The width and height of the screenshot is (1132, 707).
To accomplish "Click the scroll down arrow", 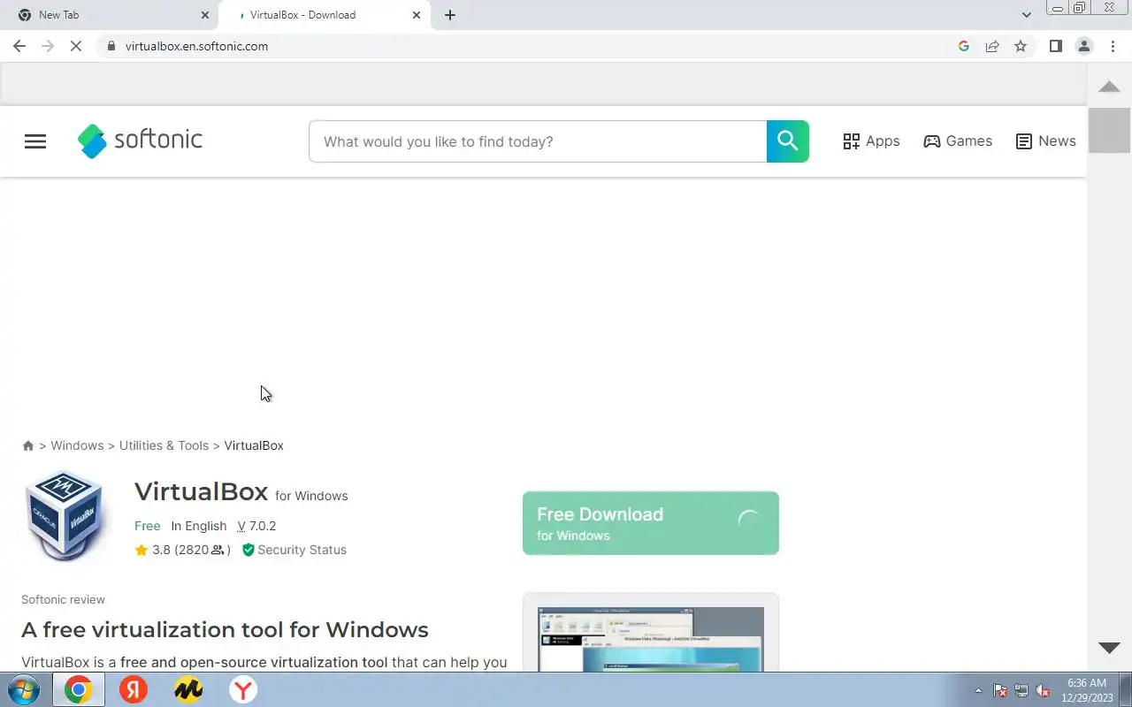I will [1109, 648].
